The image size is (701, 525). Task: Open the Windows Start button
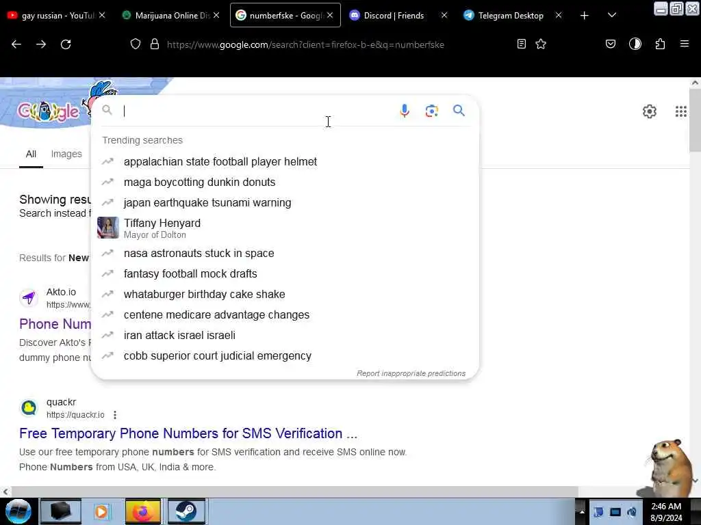click(x=18, y=511)
